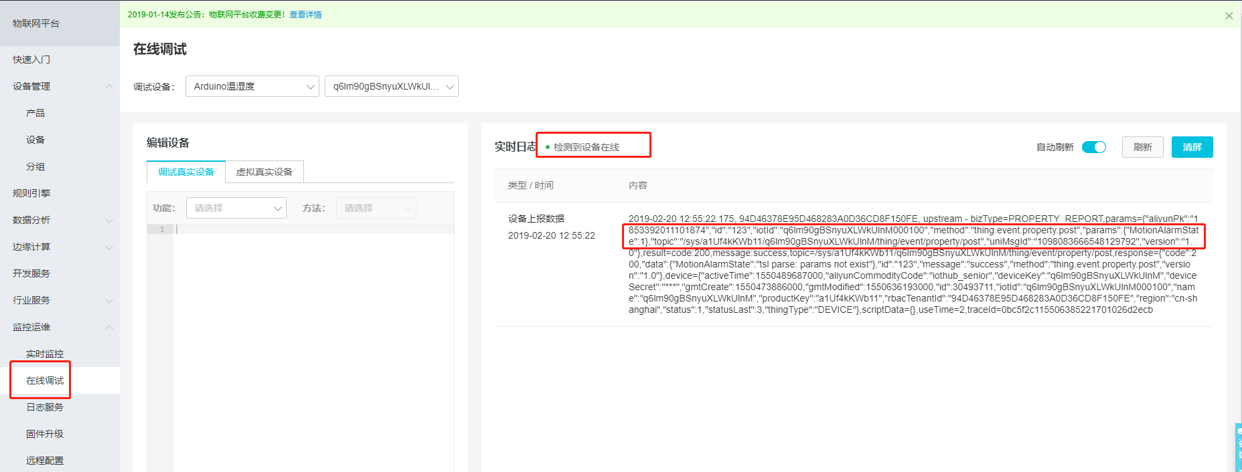Switch to the 虚拟真实设备 tab
1242x472 pixels.
264,172
